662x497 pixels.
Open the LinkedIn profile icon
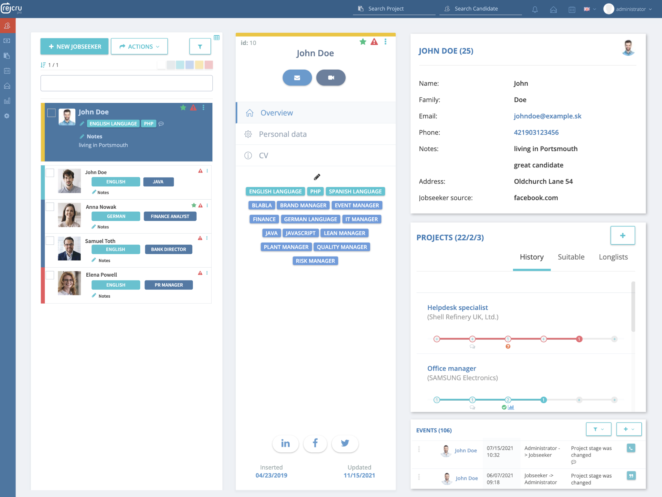tap(285, 443)
